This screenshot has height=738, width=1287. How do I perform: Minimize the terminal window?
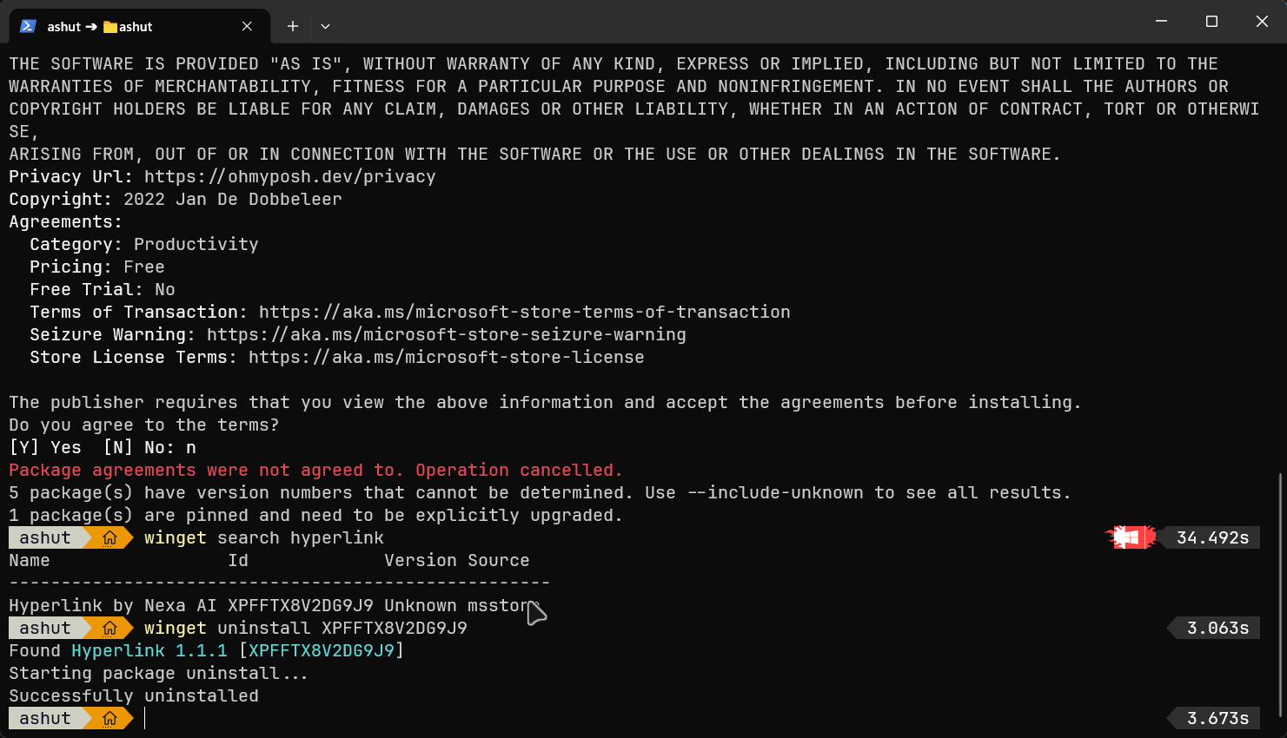pyautogui.click(x=1161, y=22)
